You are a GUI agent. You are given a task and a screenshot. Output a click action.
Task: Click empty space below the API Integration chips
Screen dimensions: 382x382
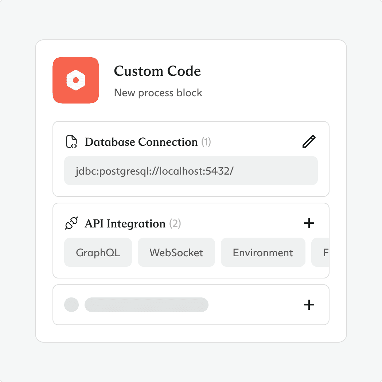[191, 272]
